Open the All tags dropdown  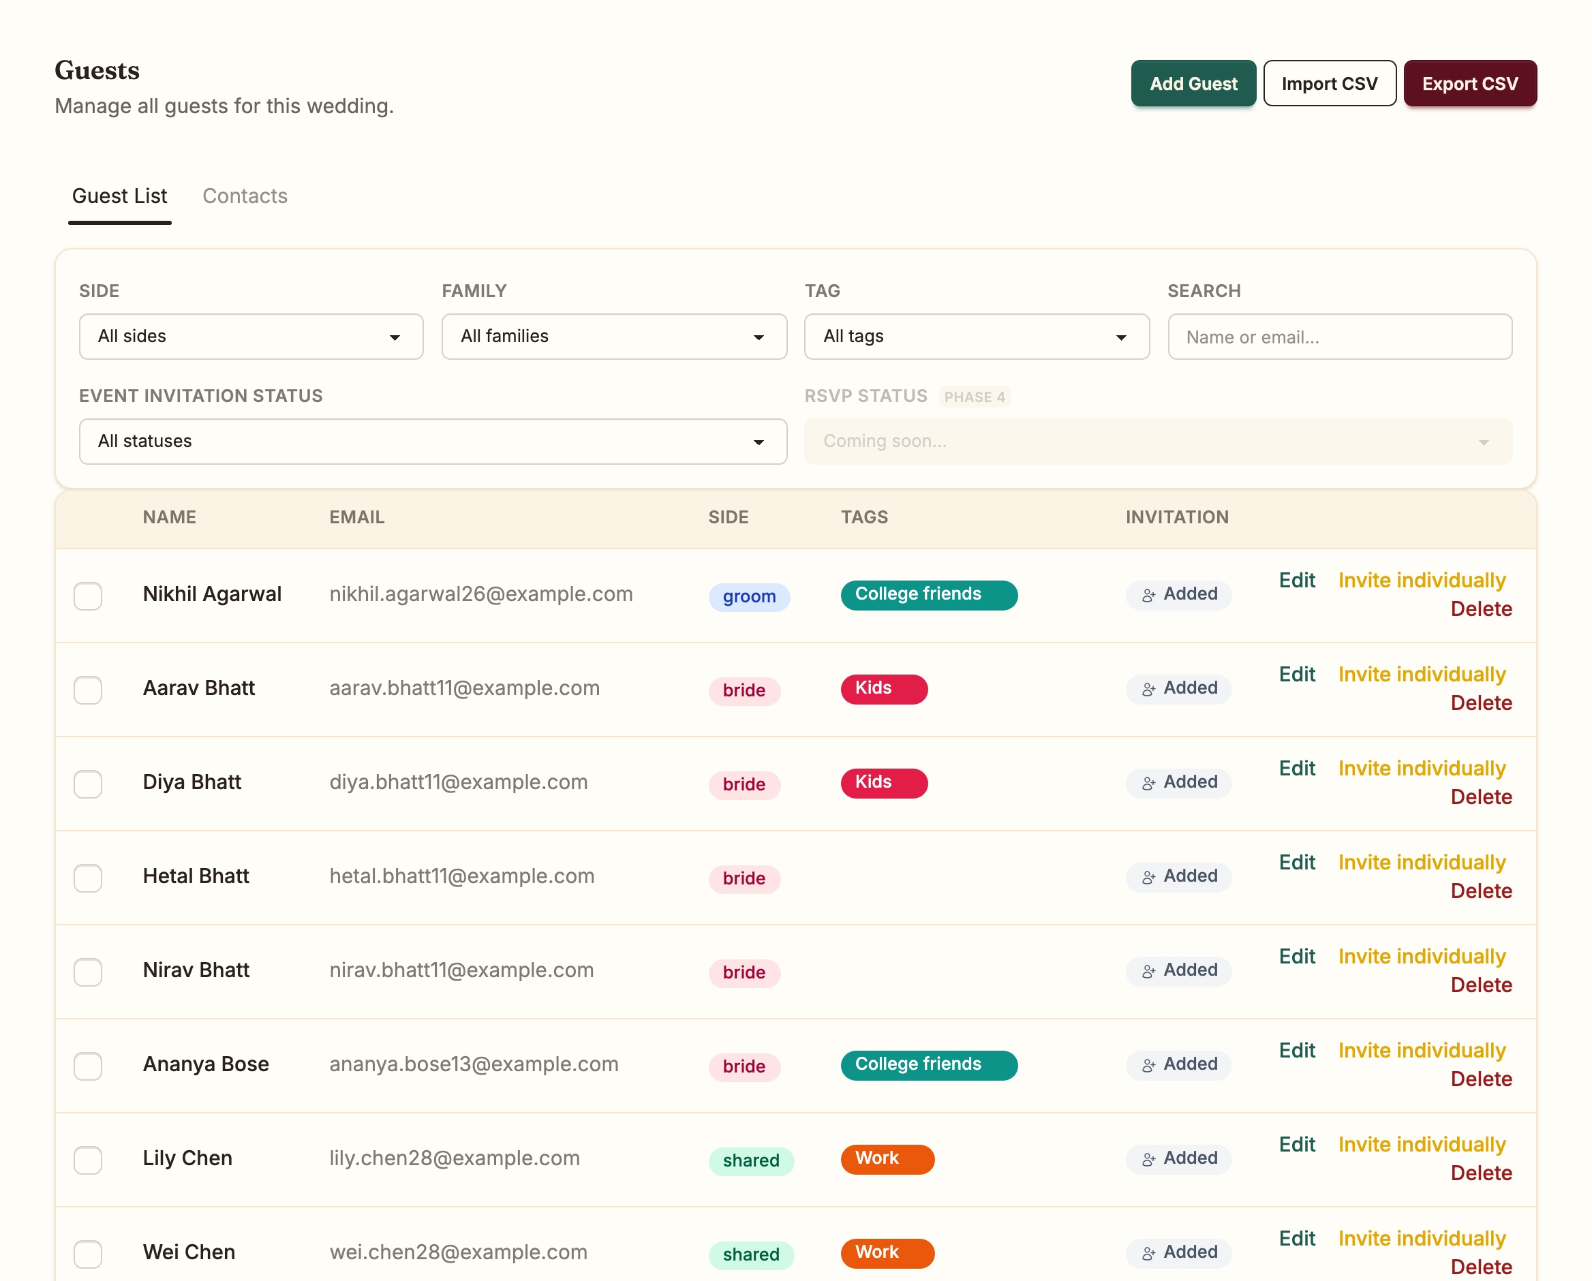[976, 337]
